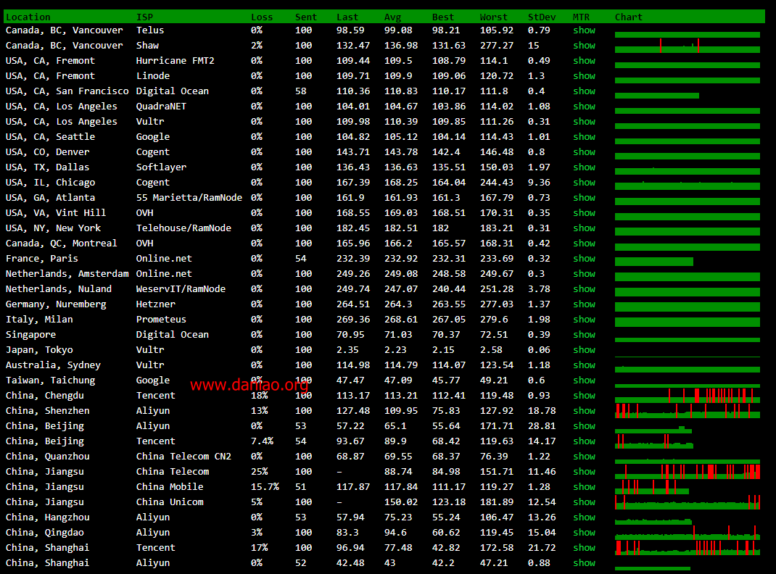The height and width of the screenshot is (574, 776).
Task: Select the China Telecom CN2 ISP name
Action: [183, 457]
